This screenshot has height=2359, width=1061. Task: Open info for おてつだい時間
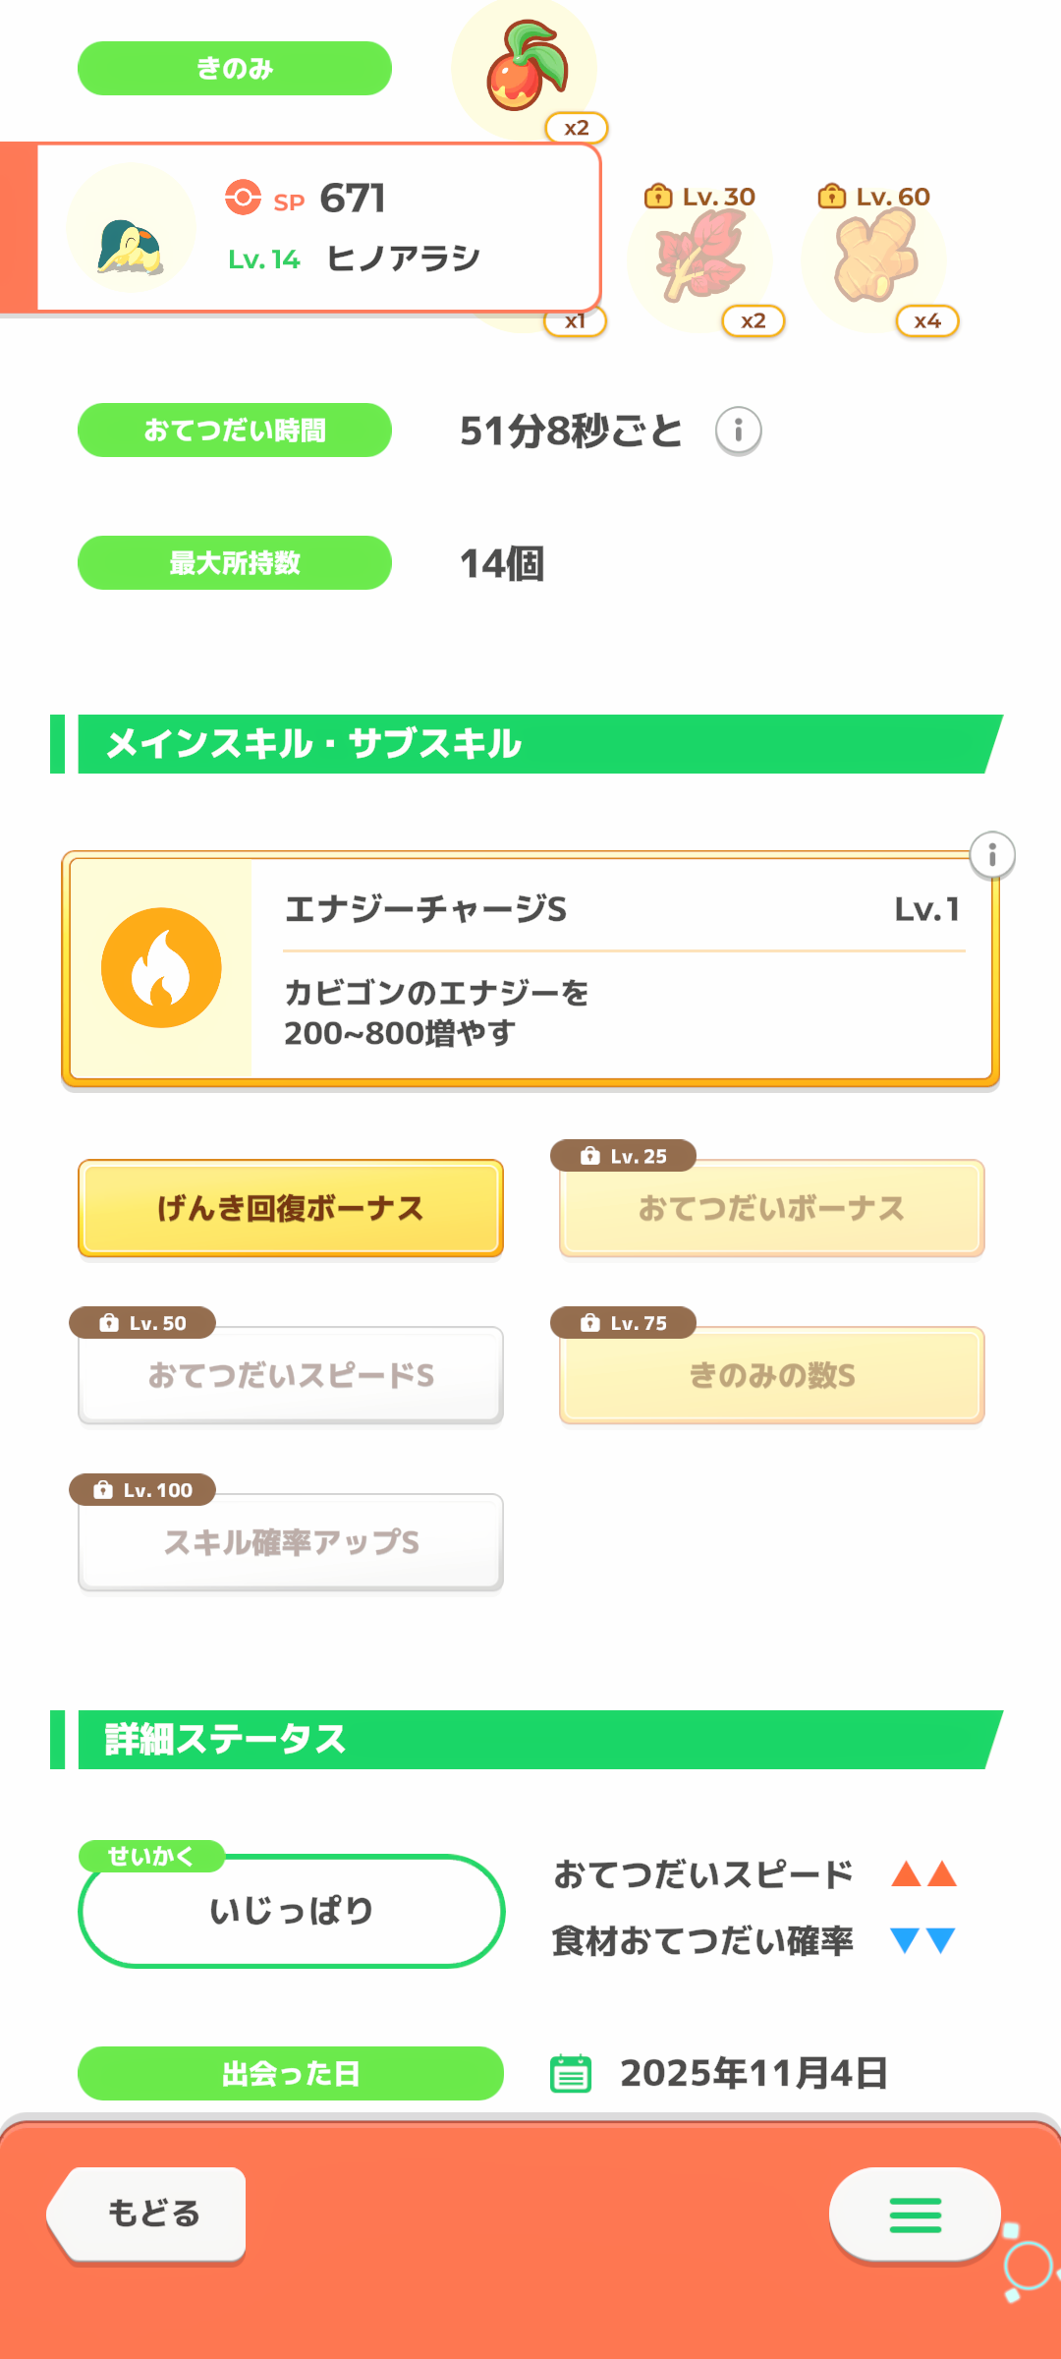[738, 431]
